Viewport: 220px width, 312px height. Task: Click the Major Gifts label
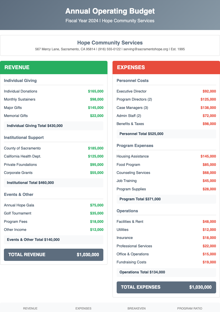click(13, 108)
